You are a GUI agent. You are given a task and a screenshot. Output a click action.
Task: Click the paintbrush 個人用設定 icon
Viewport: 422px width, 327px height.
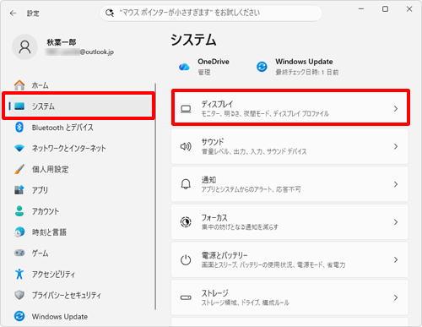(x=19, y=169)
